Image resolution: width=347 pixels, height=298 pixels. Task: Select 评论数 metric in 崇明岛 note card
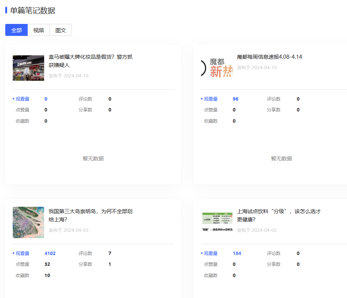coord(85,254)
